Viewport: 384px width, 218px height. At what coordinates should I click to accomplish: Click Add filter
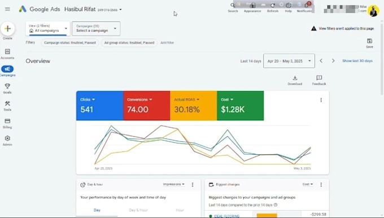pyautogui.click(x=167, y=42)
